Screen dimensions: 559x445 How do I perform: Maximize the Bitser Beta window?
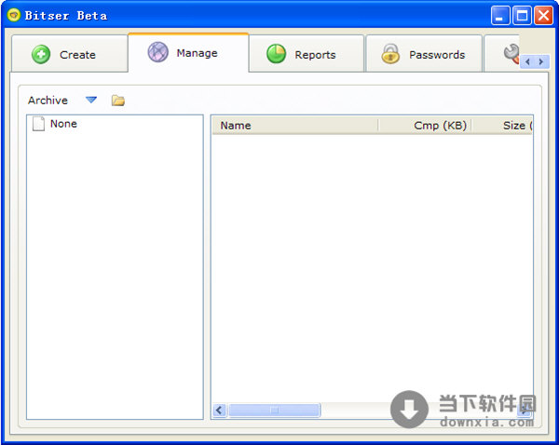[522, 16]
